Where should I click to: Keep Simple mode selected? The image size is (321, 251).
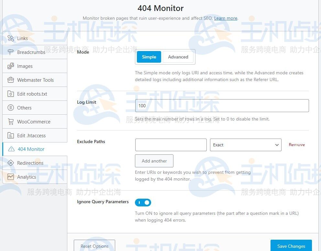(x=149, y=57)
